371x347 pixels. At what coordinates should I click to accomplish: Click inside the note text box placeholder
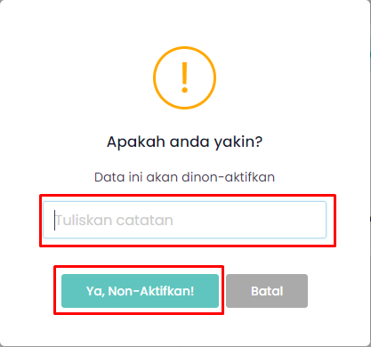coord(115,220)
